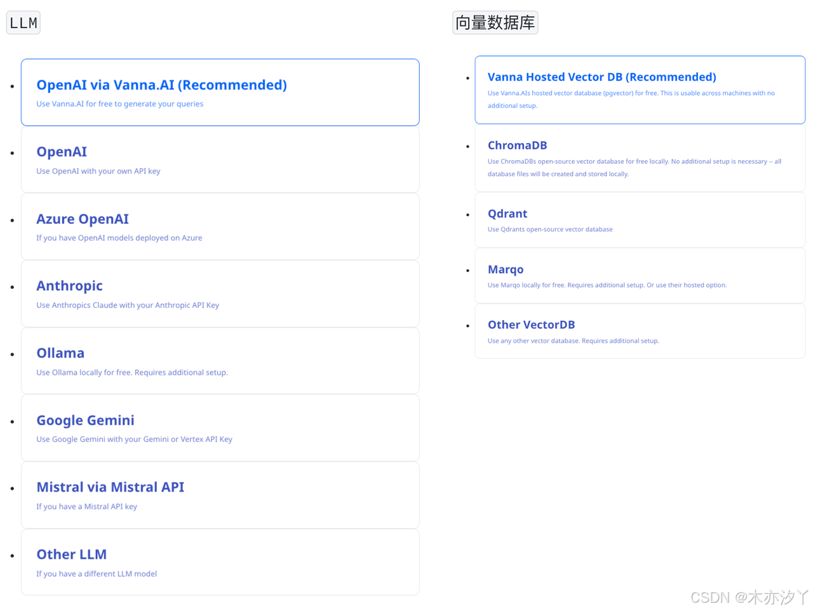
Task: Select the Ollama local LLM card
Action: coord(220,361)
